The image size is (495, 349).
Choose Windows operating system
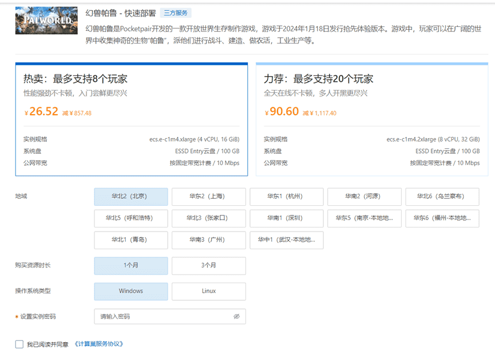coord(131,291)
